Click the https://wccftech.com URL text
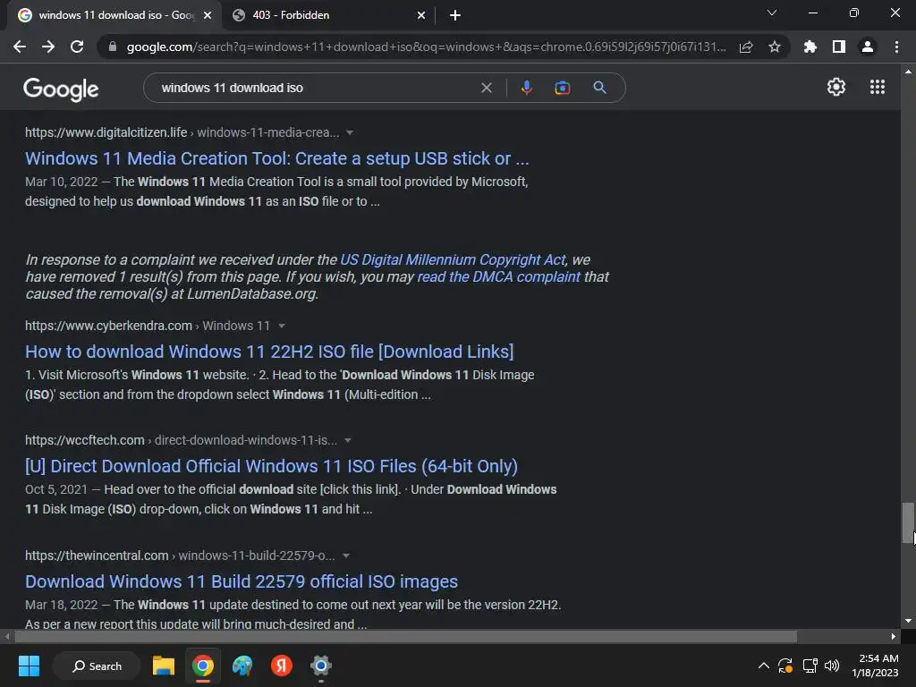 pos(85,440)
